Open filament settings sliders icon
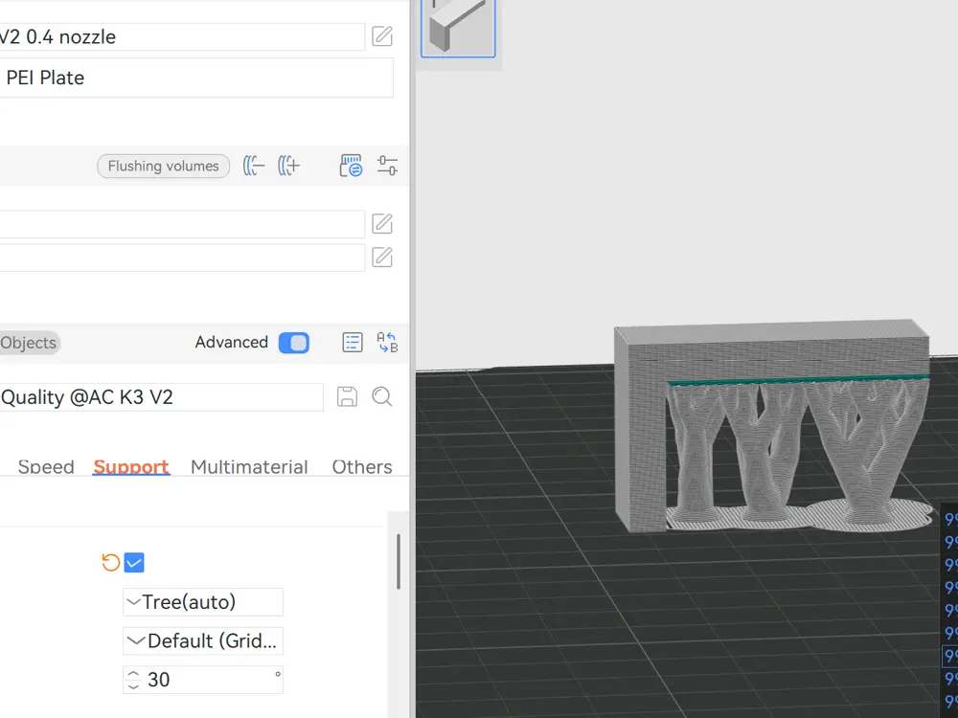This screenshot has width=958, height=718. click(x=387, y=166)
